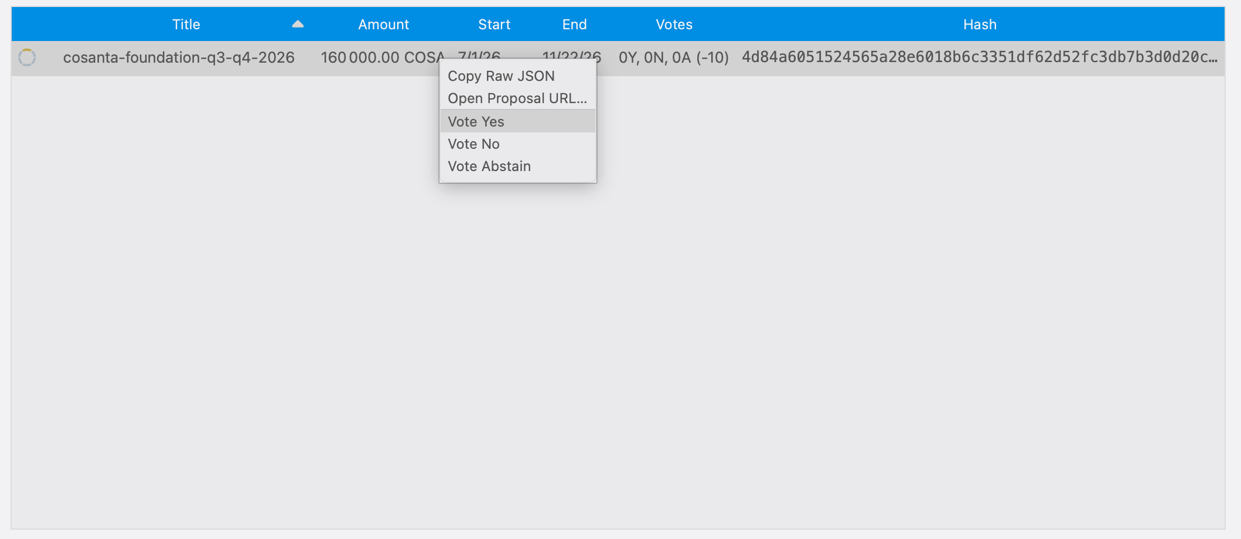Image resolution: width=1241 pixels, height=539 pixels.
Task: Sort by Start column header
Action: (495, 25)
